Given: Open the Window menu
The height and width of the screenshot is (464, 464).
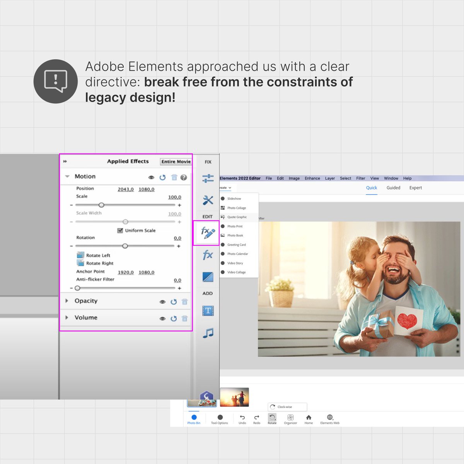Looking at the screenshot, I should (391, 178).
